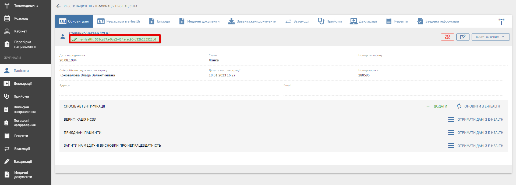This screenshot has height=185, width=516.
Task: Switch to the Епізоди tab
Action: tap(160, 21)
